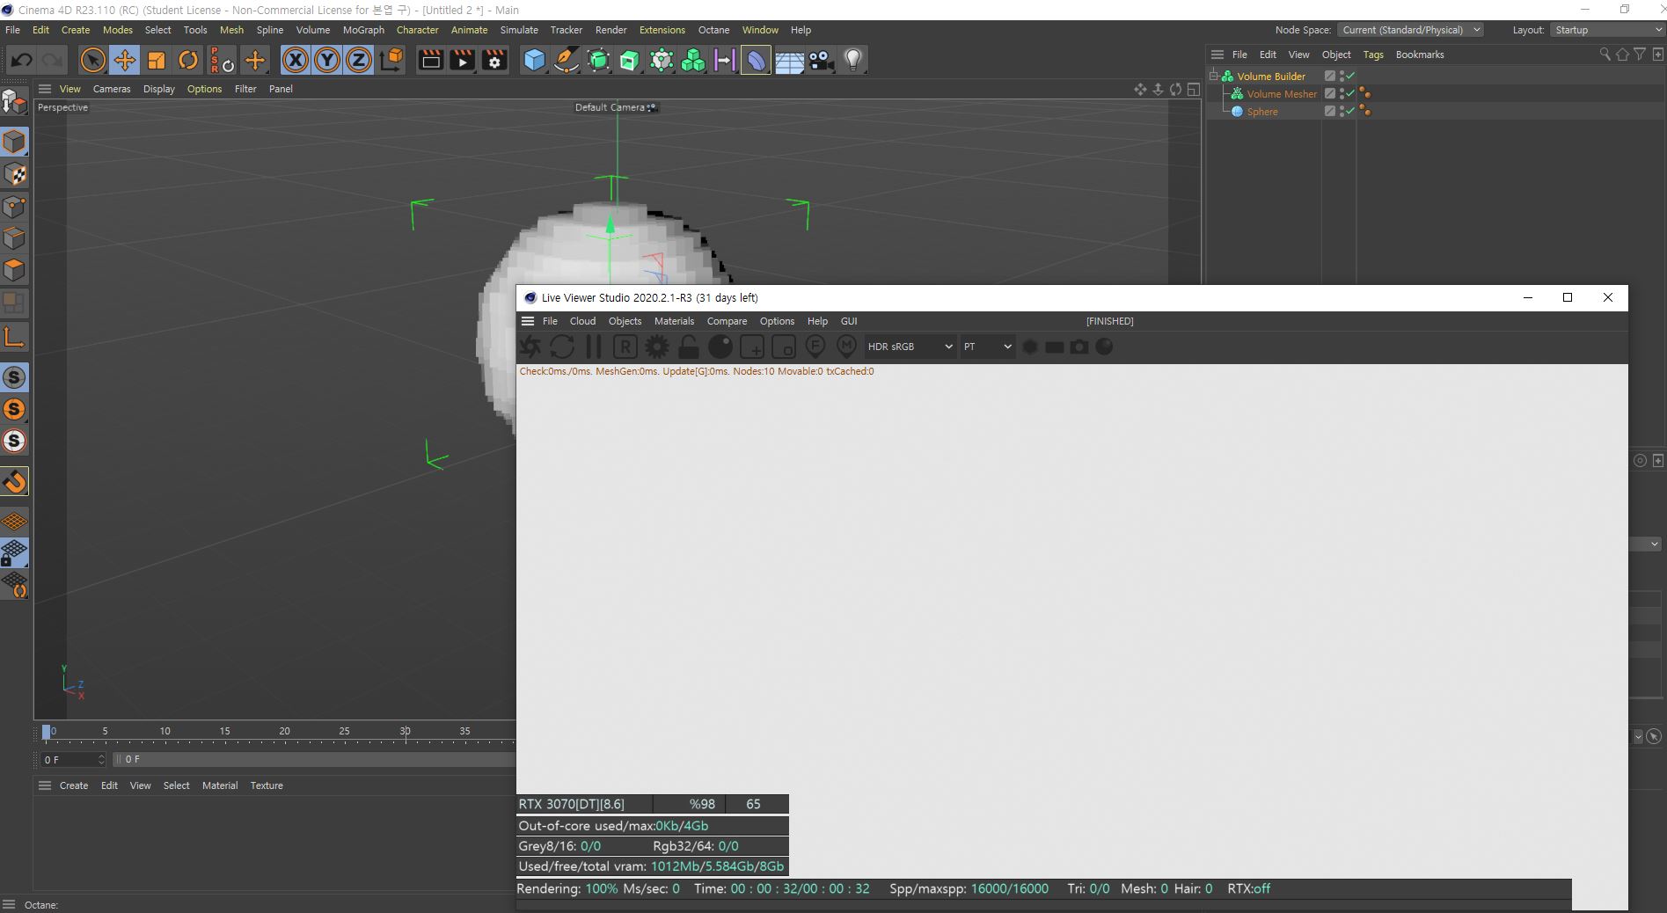Restart render in Live Viewer
1667x913 pixels.
click(x=562, y=347)
